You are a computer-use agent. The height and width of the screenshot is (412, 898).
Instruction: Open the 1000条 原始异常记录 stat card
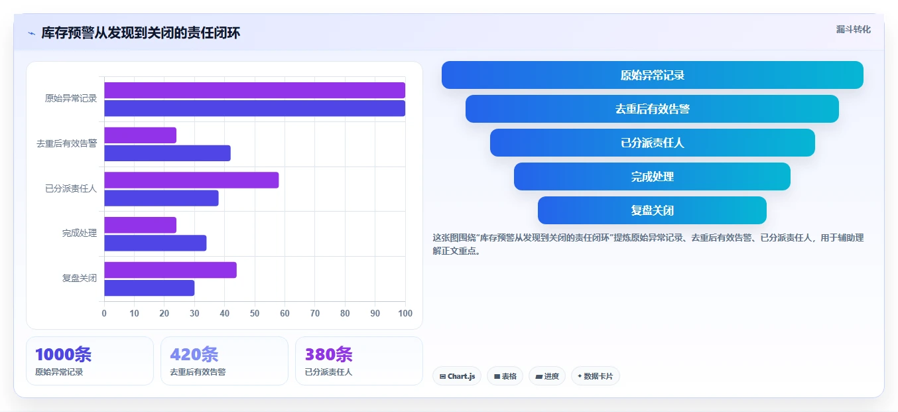[x=90, y=361]
